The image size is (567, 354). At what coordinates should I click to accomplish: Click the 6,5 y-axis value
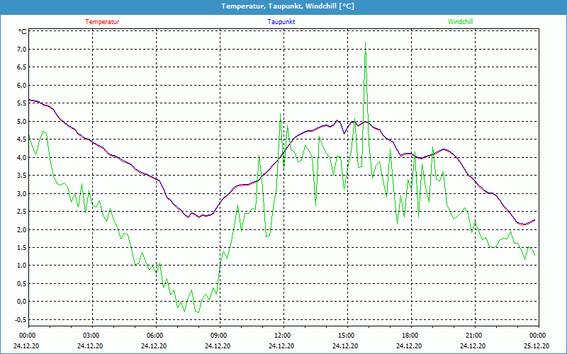tap(22, 67)
